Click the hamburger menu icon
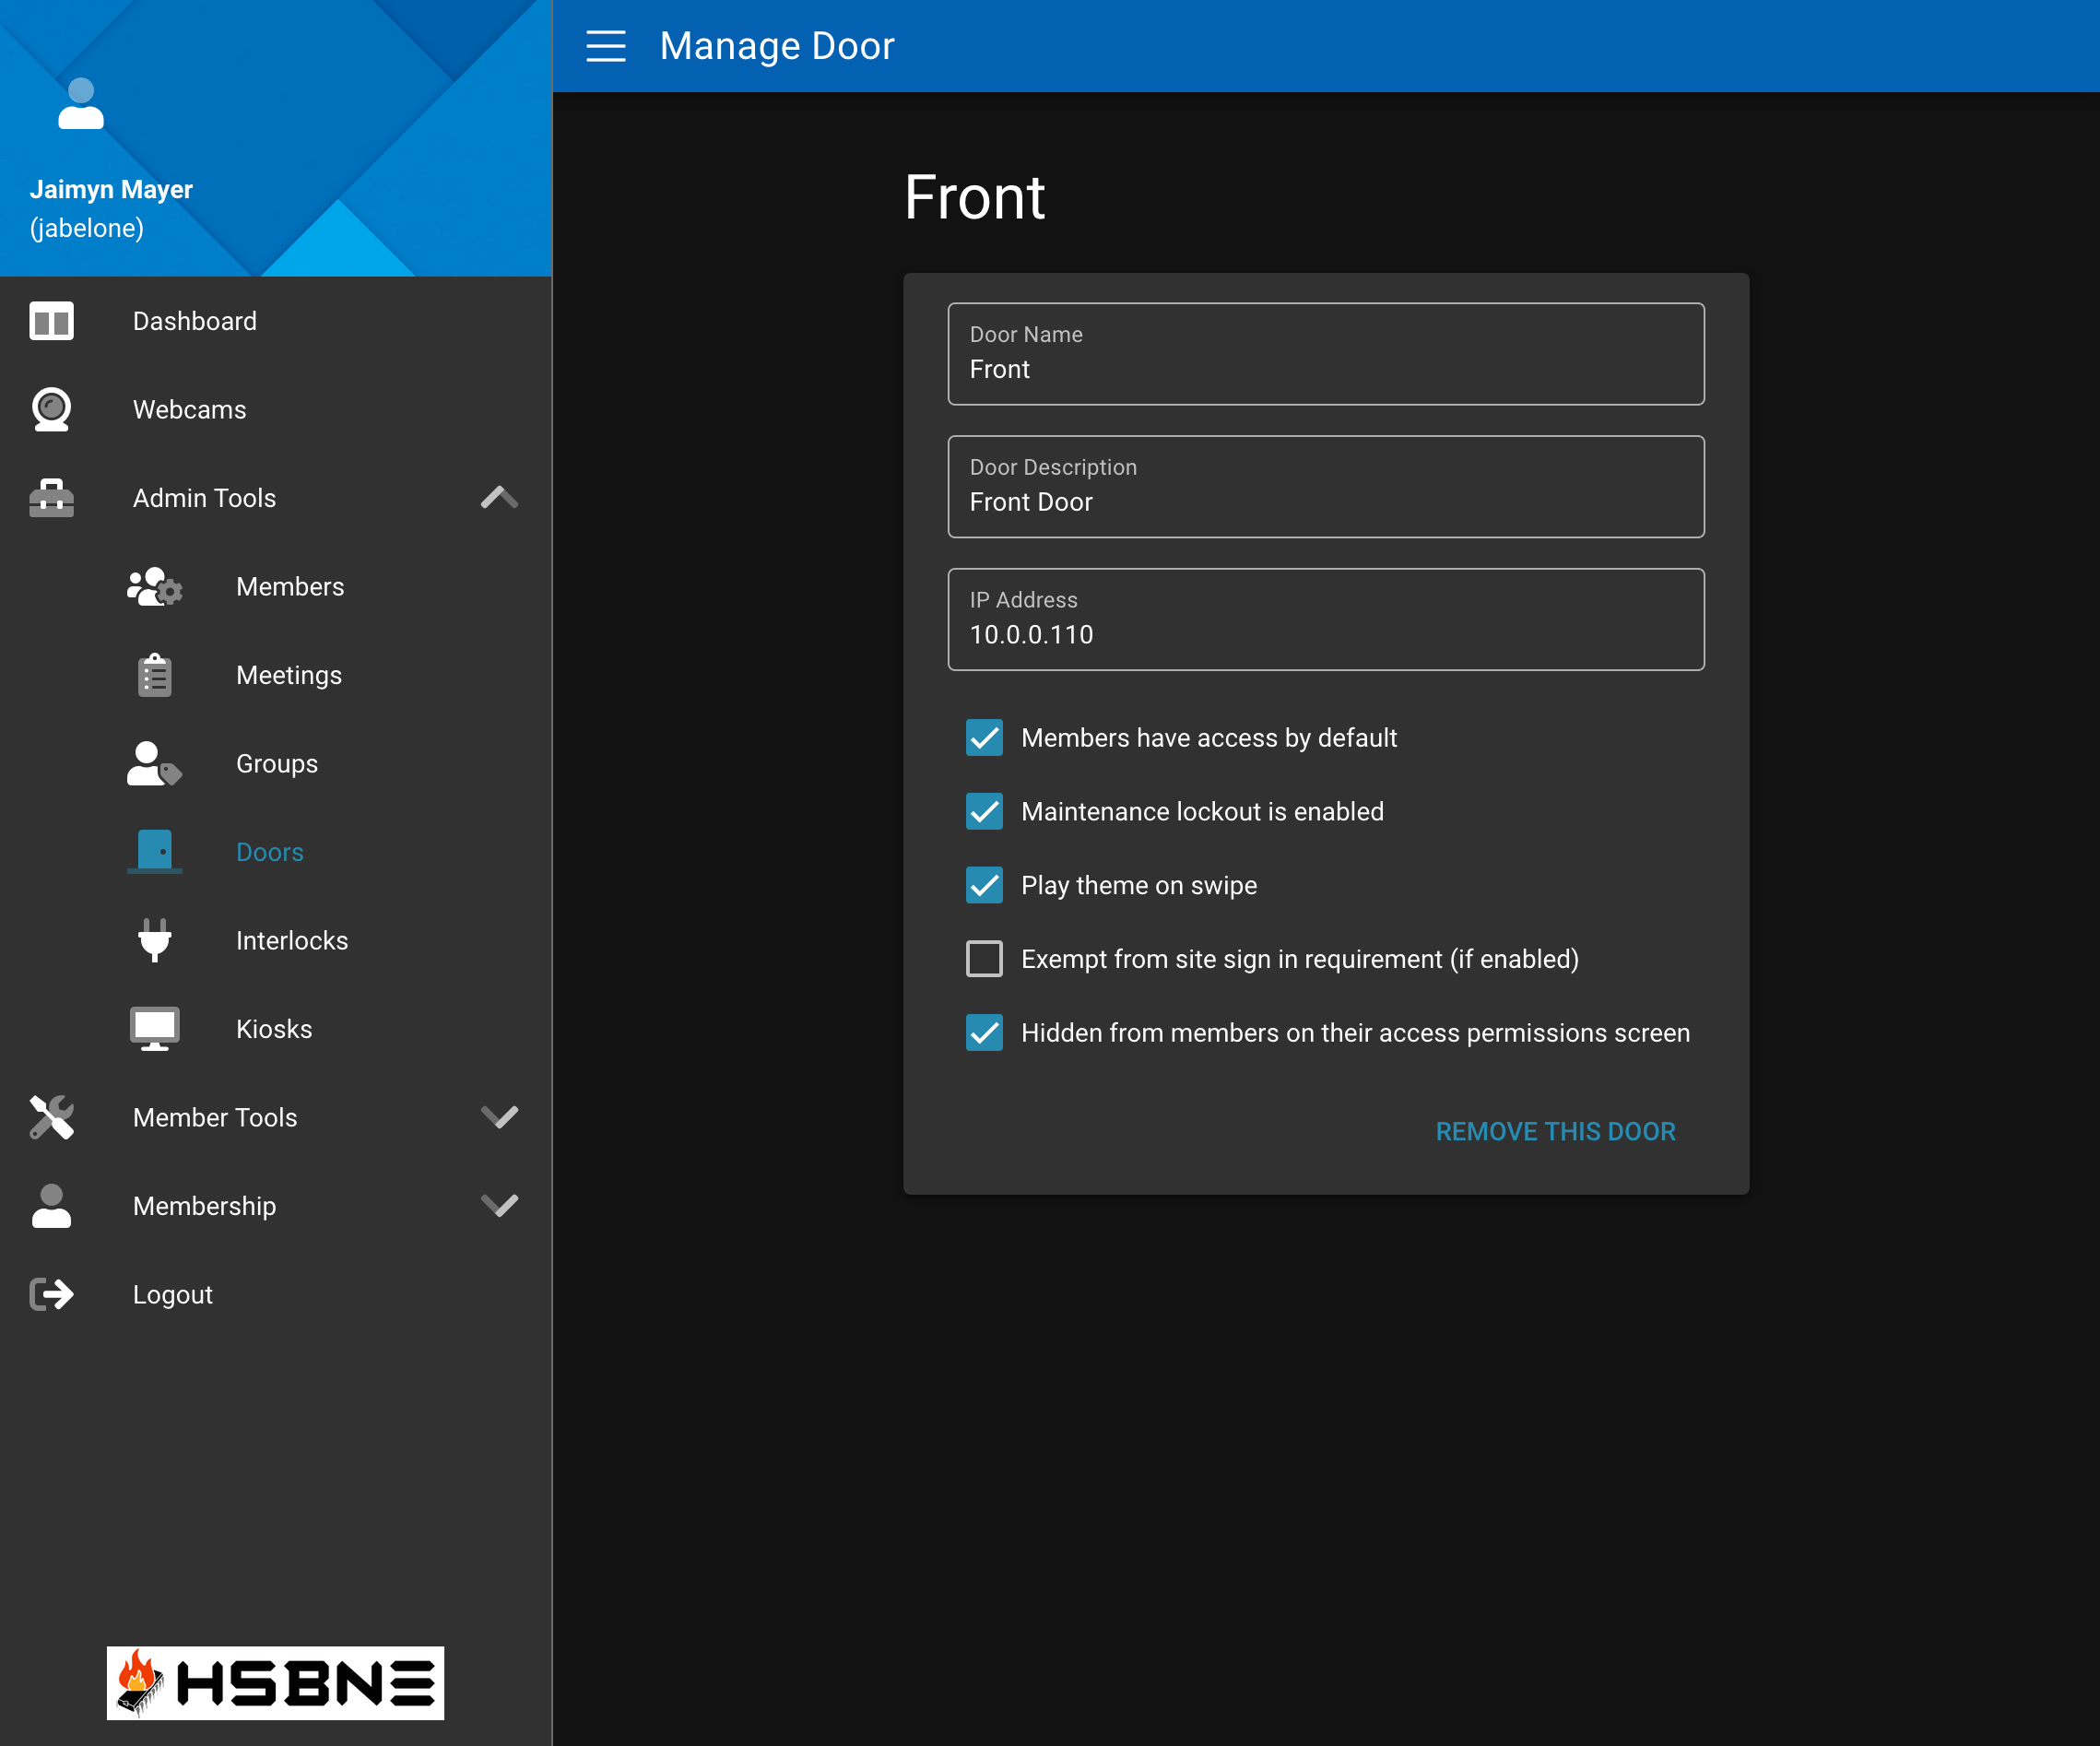The width and height of the screenshot is (2100, 1746). pos(605,46)
